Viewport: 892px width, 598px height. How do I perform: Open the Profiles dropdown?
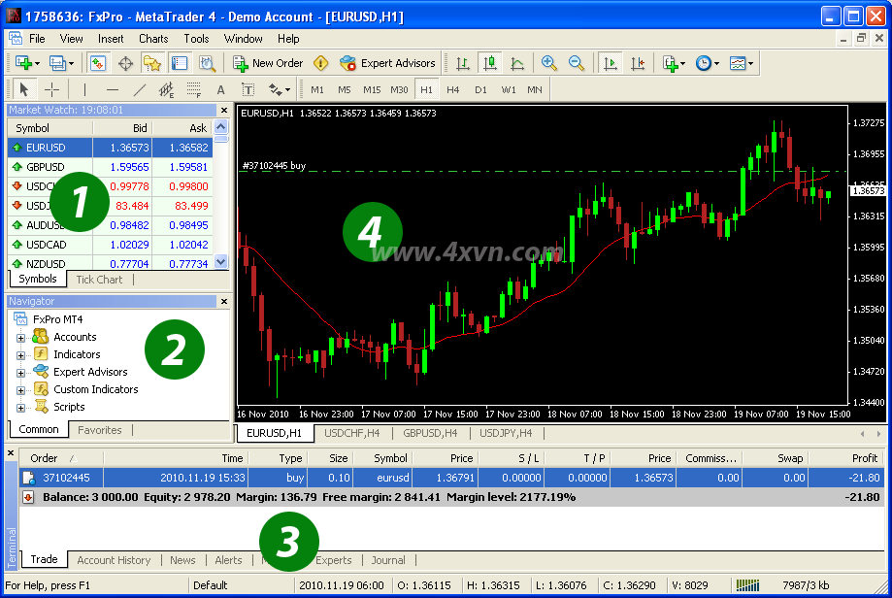pyautogui.click(x=61, y=63)
